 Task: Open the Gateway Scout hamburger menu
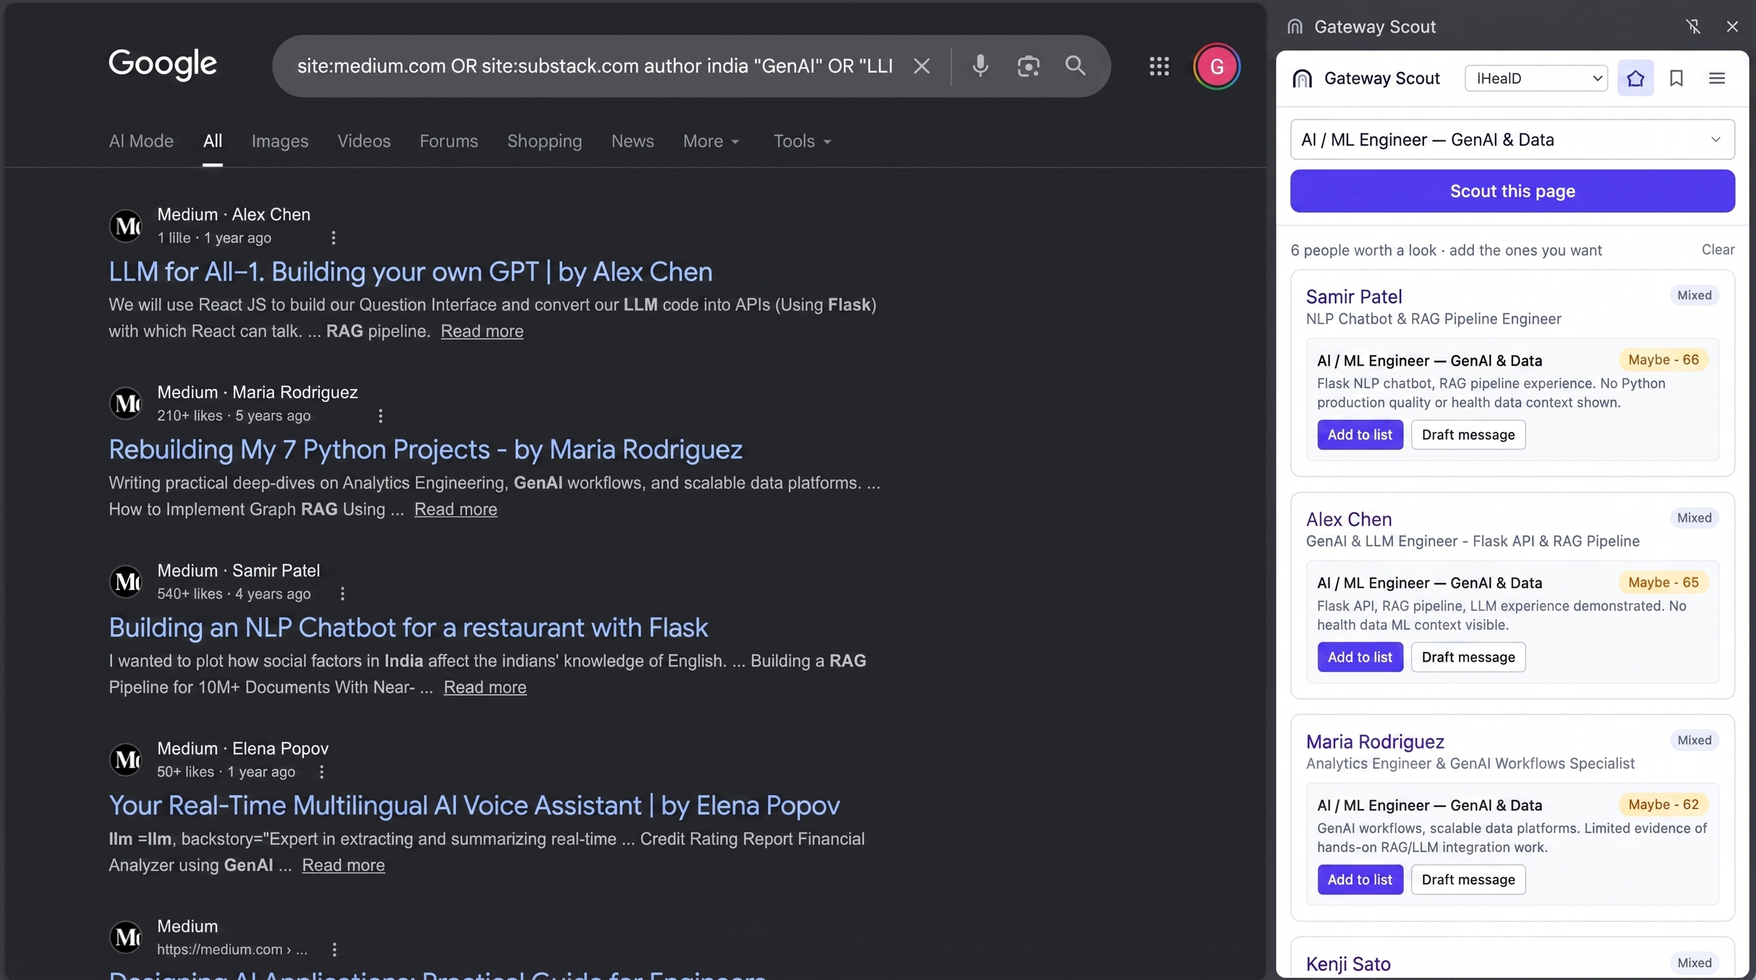[1716, 78]
